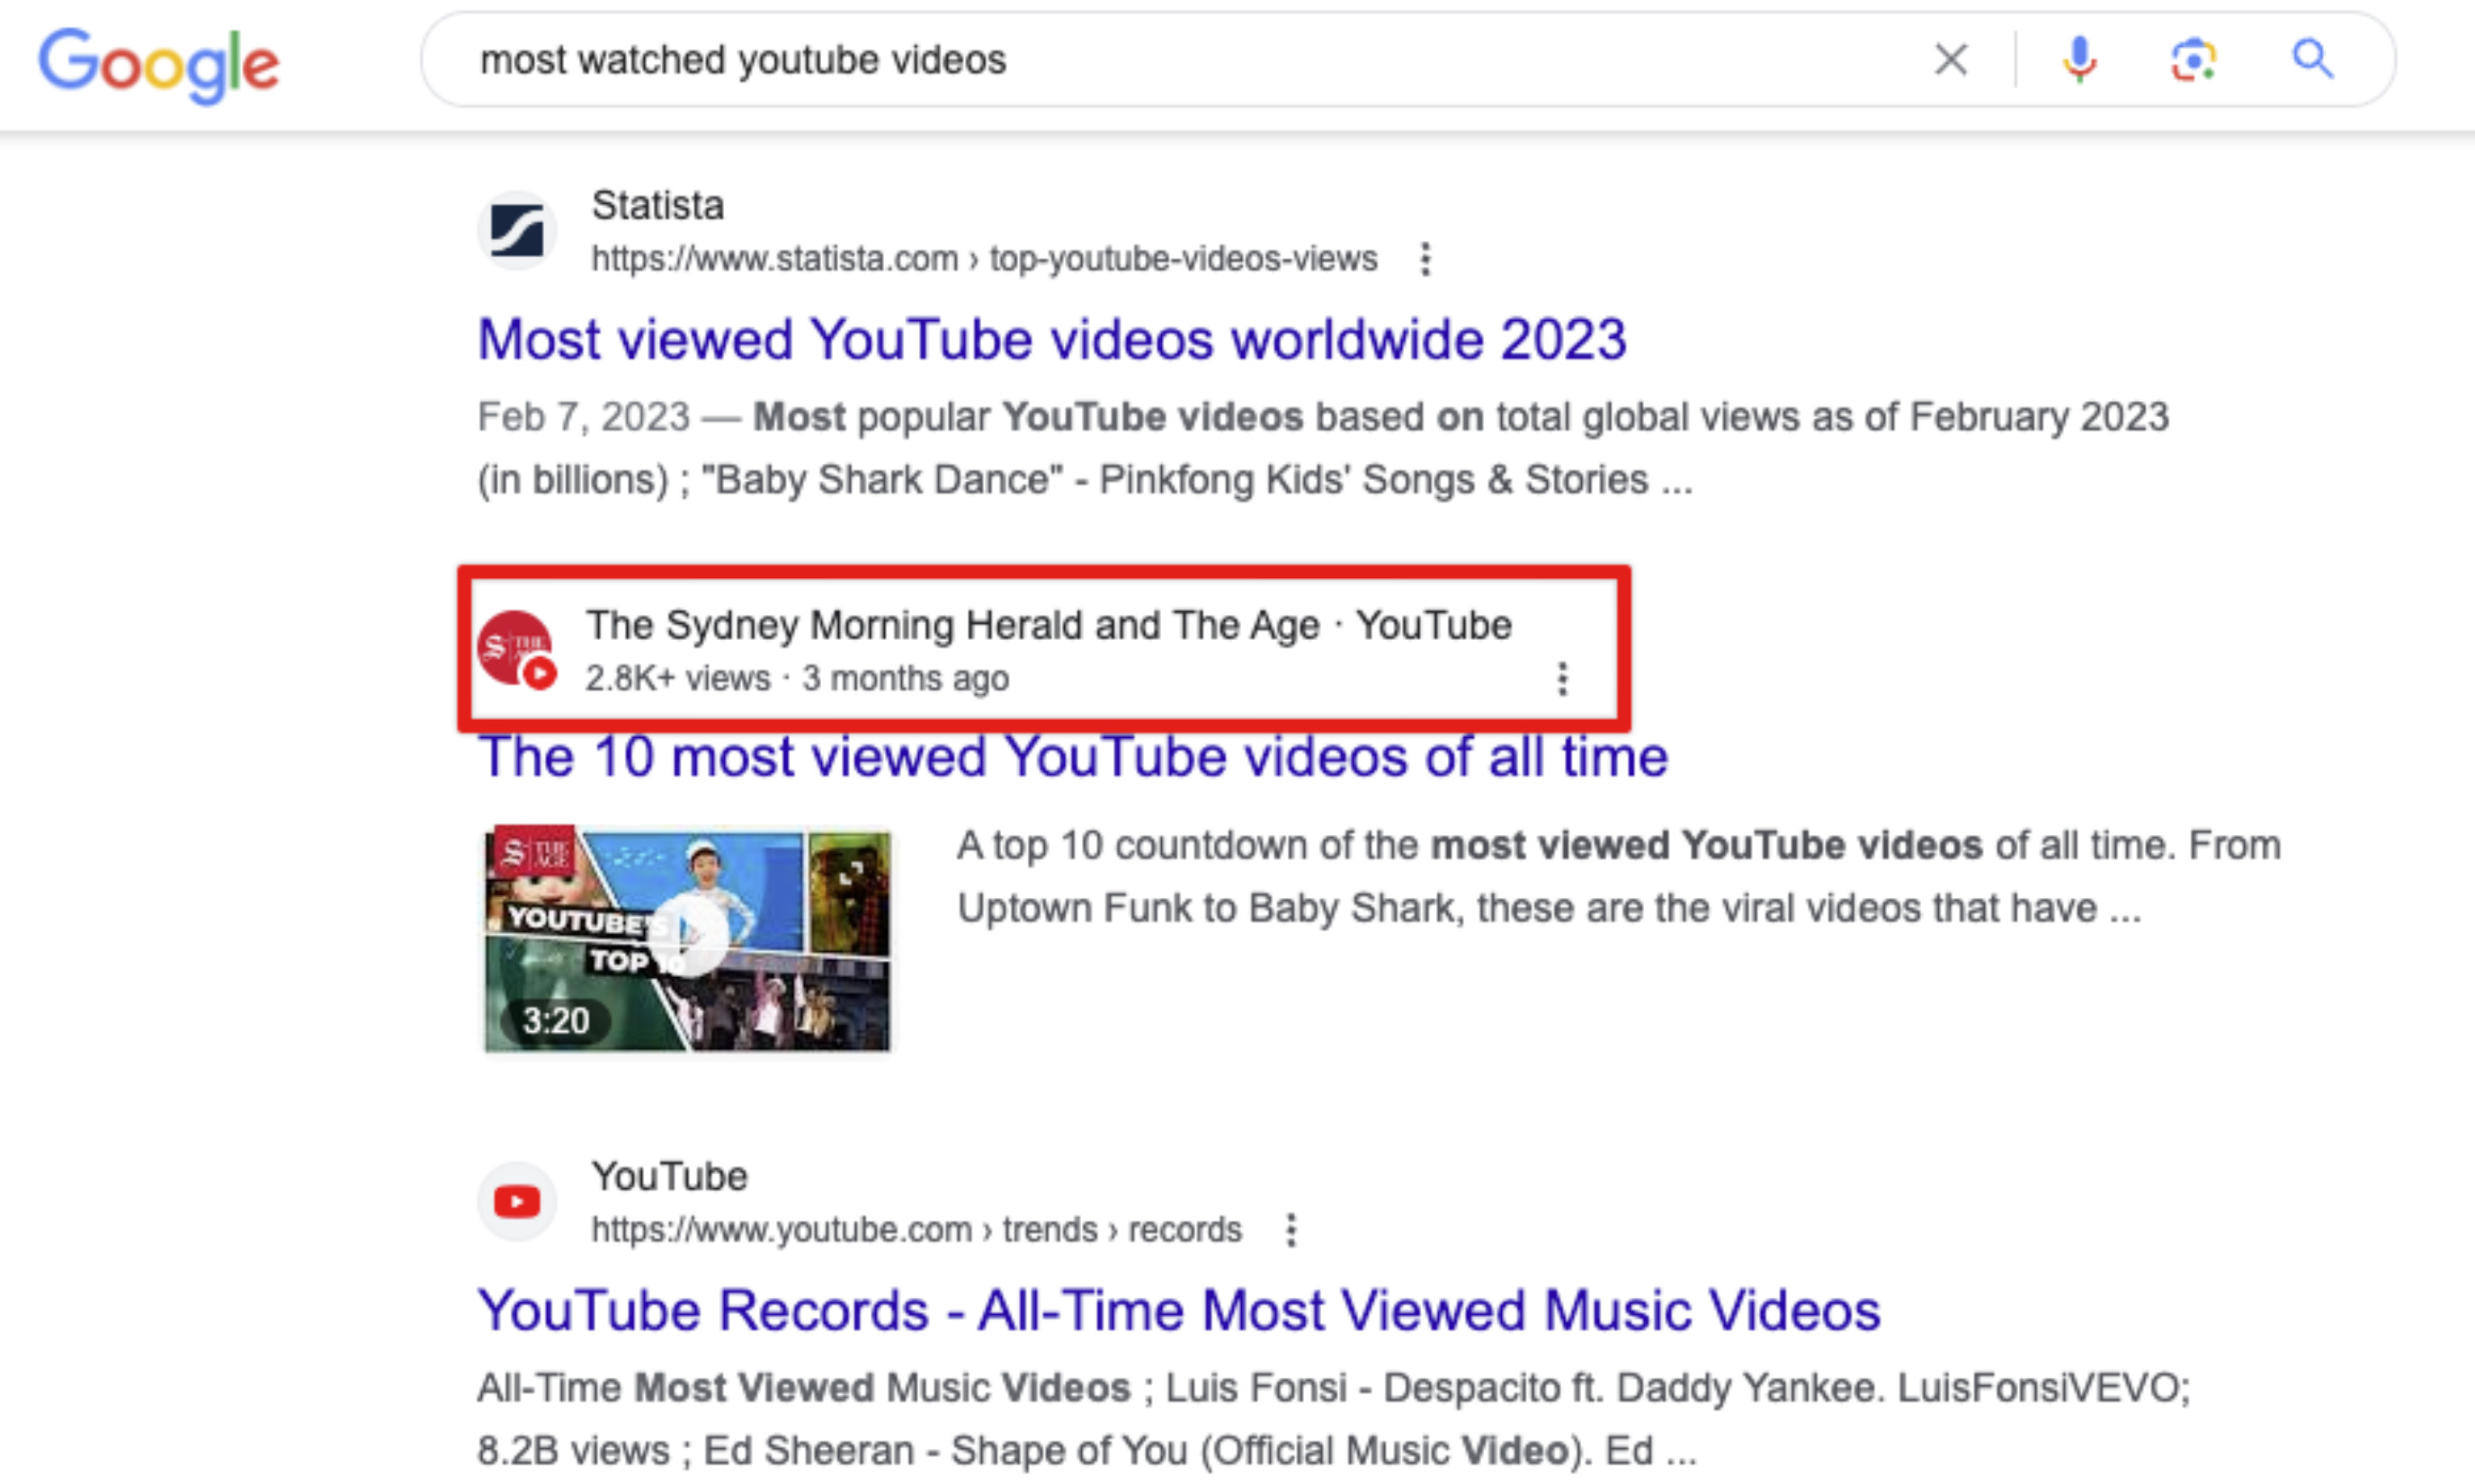Viewport: 2475px width, 1484px height.
Task: Open the three-dot menu on the Statista result
Action: click(1425, 259)
